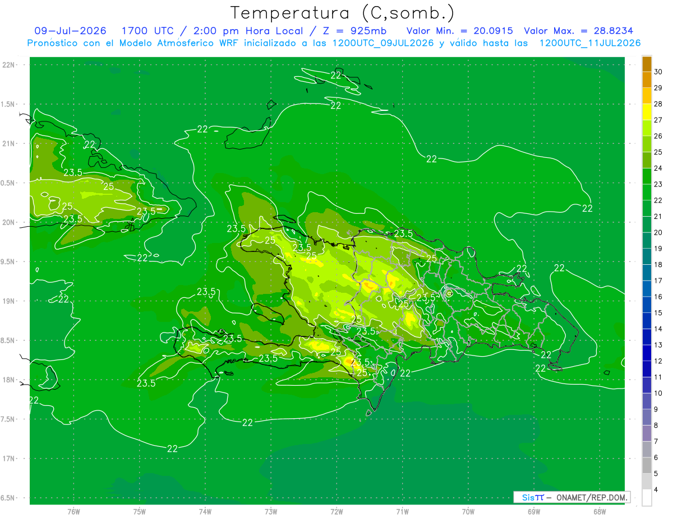Click the legend value "28"

658,104
